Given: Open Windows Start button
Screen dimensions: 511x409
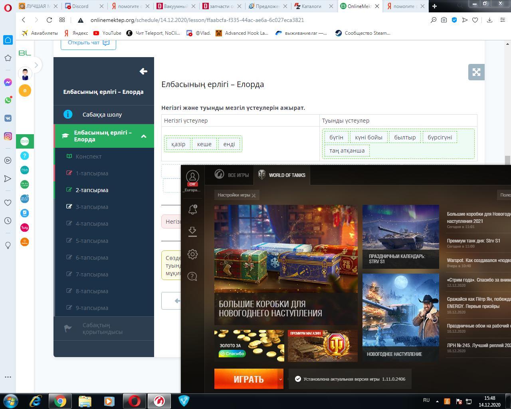Looking at the screenshot, I should click(10, 401).
